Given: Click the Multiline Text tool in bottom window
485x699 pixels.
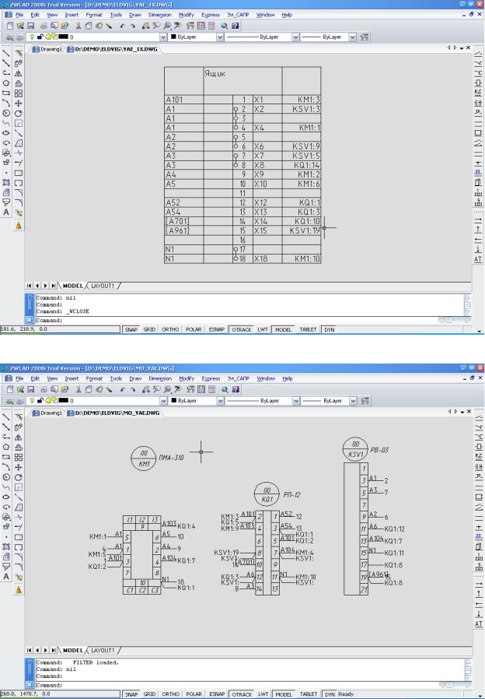Looking at the screenshot, I should pyautogui.click(x=6, y=574).
